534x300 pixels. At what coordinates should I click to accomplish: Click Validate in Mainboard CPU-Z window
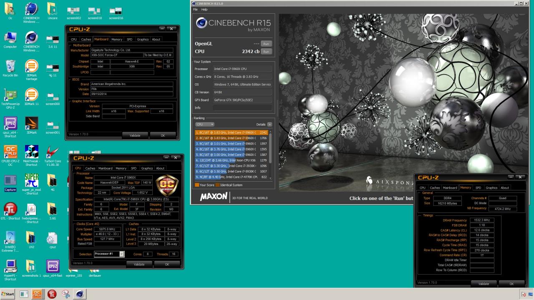coord(135,135)
